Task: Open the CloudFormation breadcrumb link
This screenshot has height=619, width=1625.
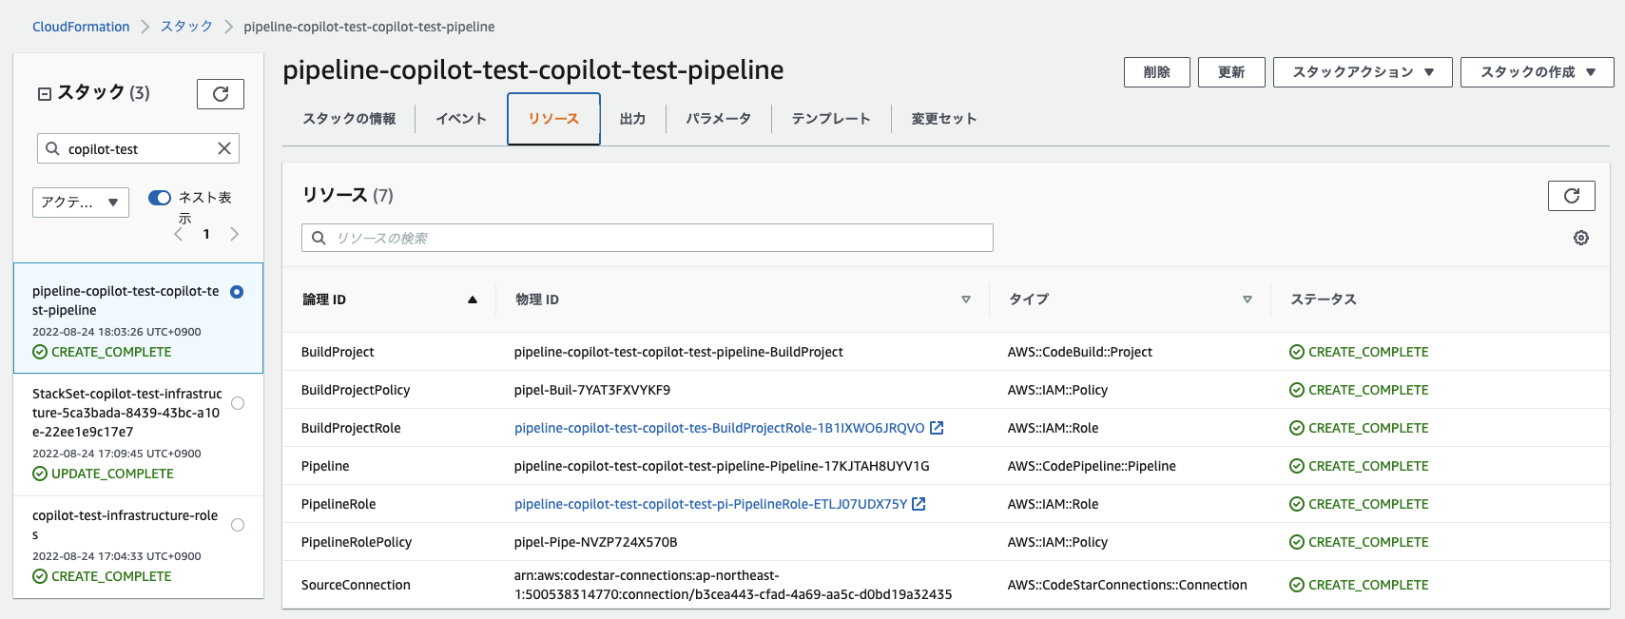Action: [x=81, y=27]
